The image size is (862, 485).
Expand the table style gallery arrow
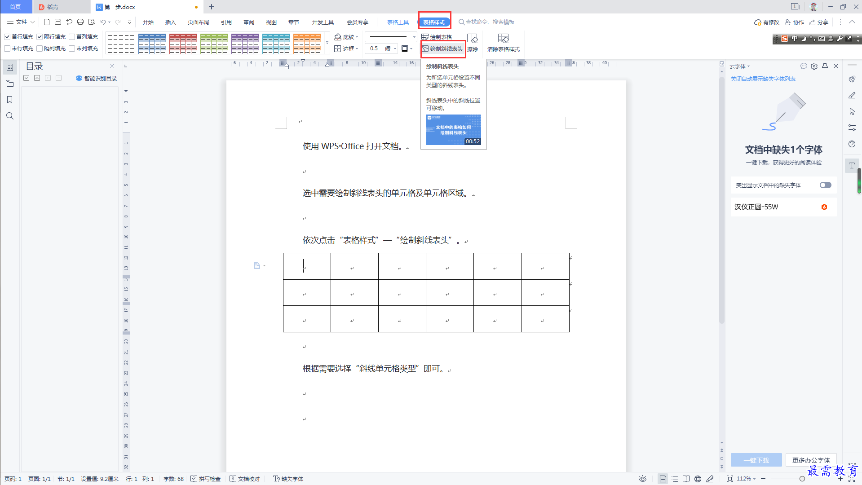coord(327,43)
